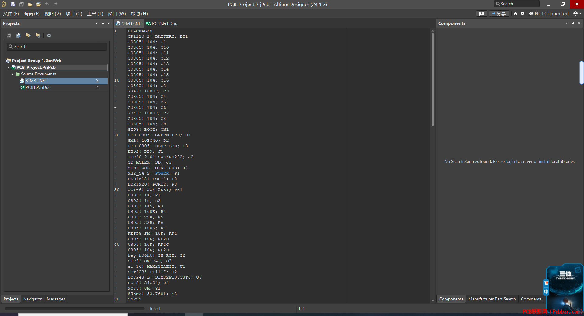Click the line 'MINI_USB! MINI_USB; J4'

point(158,168)
